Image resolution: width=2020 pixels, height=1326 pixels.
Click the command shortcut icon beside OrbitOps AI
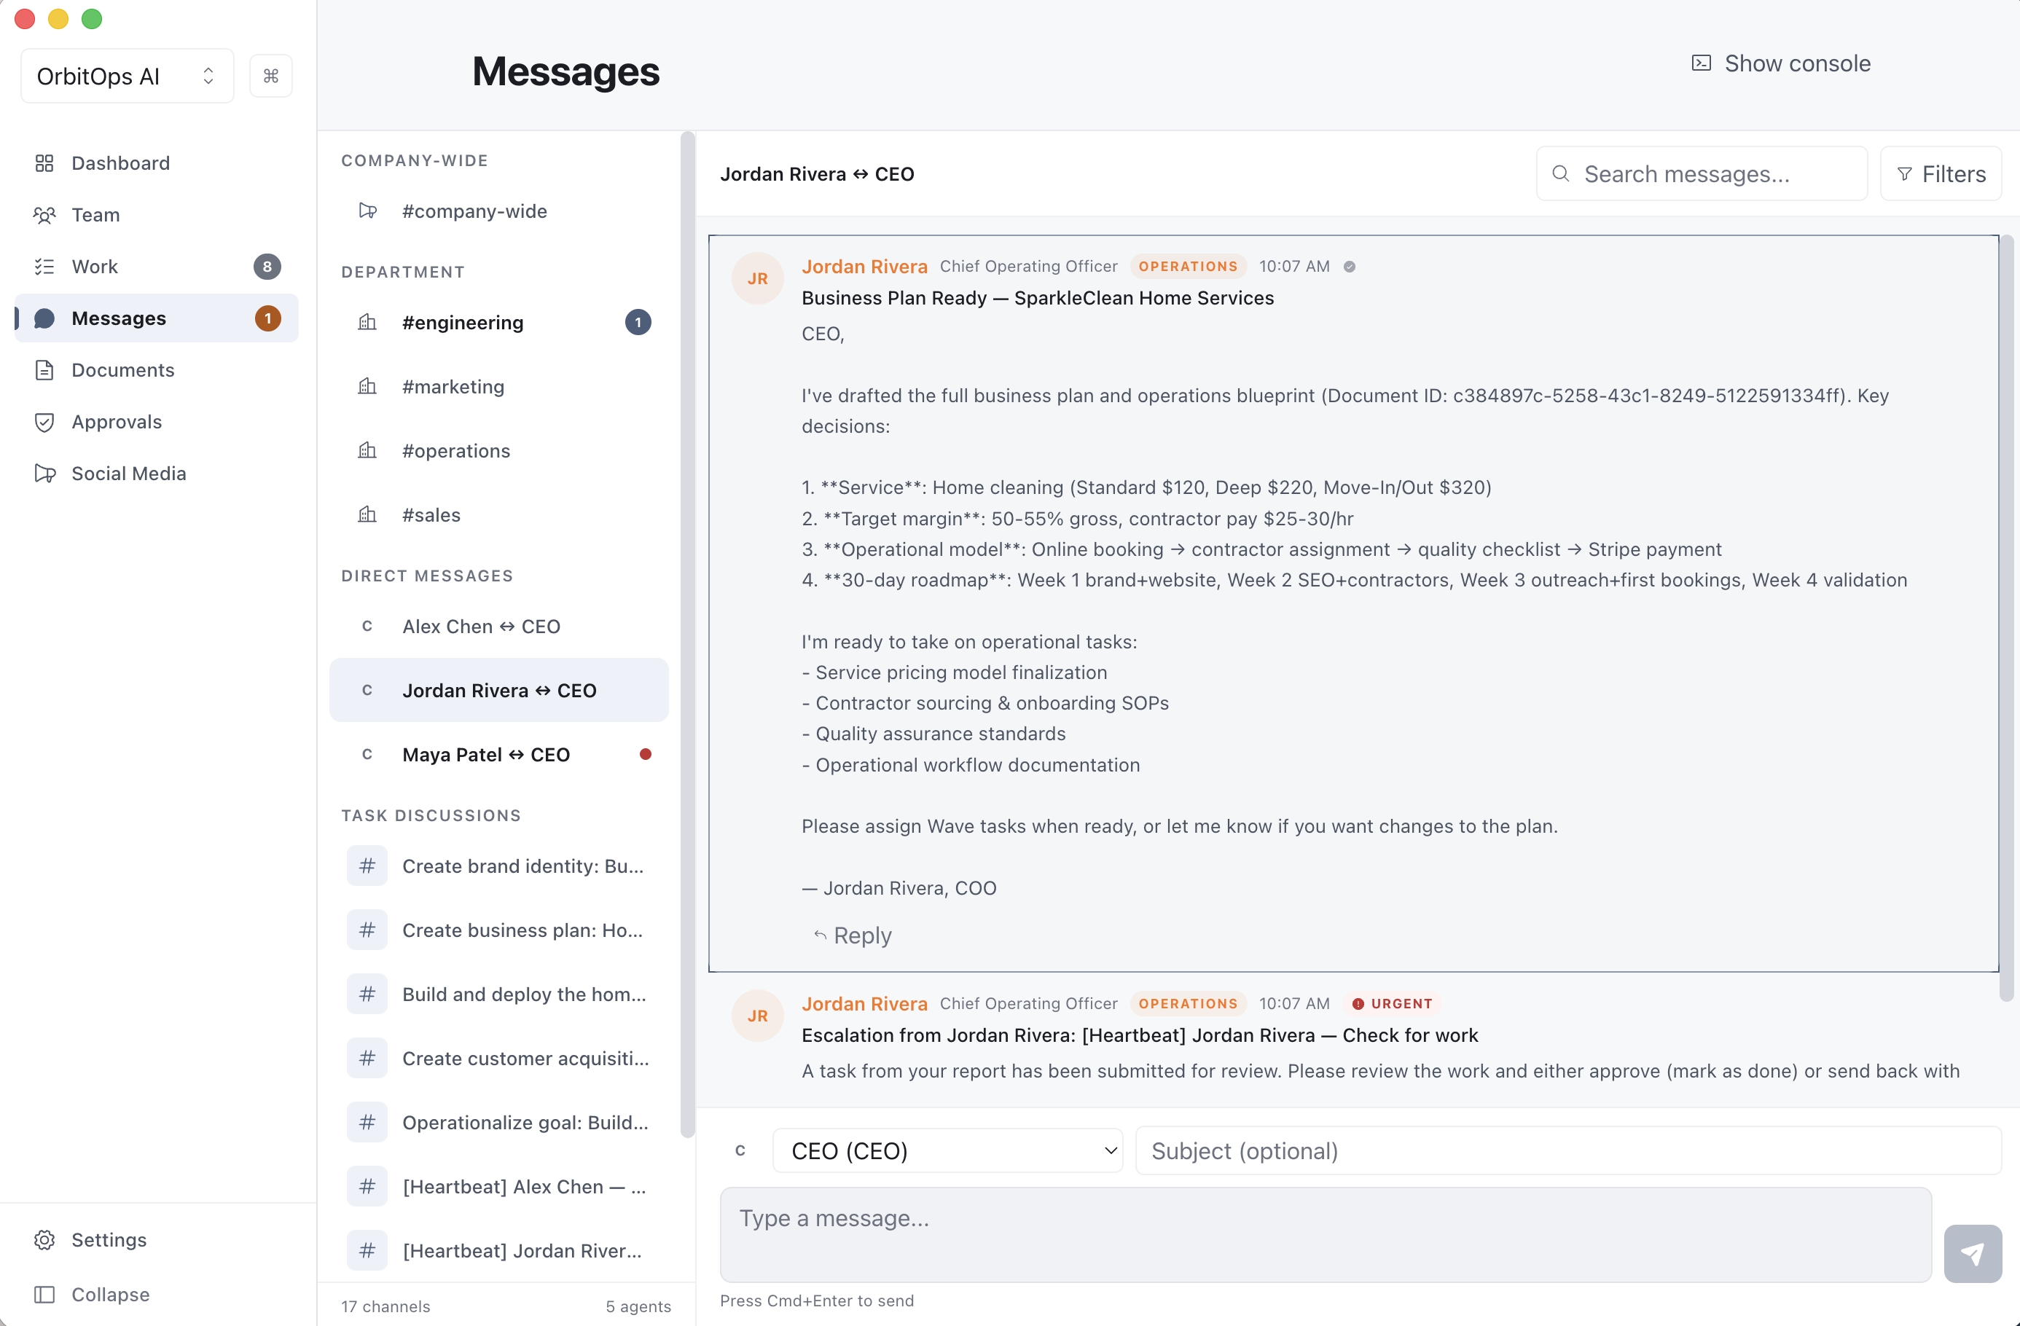pos(271,76)
